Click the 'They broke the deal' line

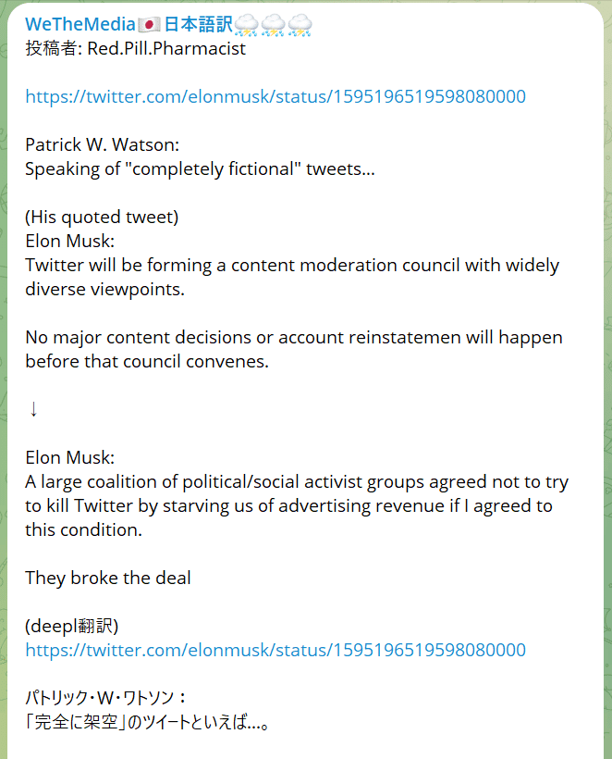coord(108,578)
